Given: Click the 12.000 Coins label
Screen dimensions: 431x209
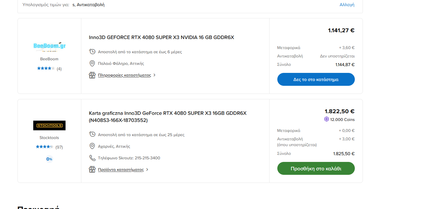Looking at the screenshot, I should pos(343,120).
